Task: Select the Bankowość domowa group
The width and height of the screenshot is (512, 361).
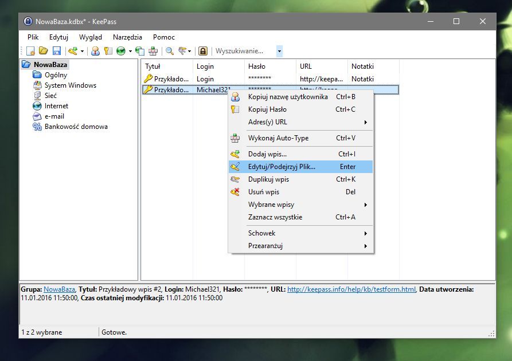Action: pos(76,127)
